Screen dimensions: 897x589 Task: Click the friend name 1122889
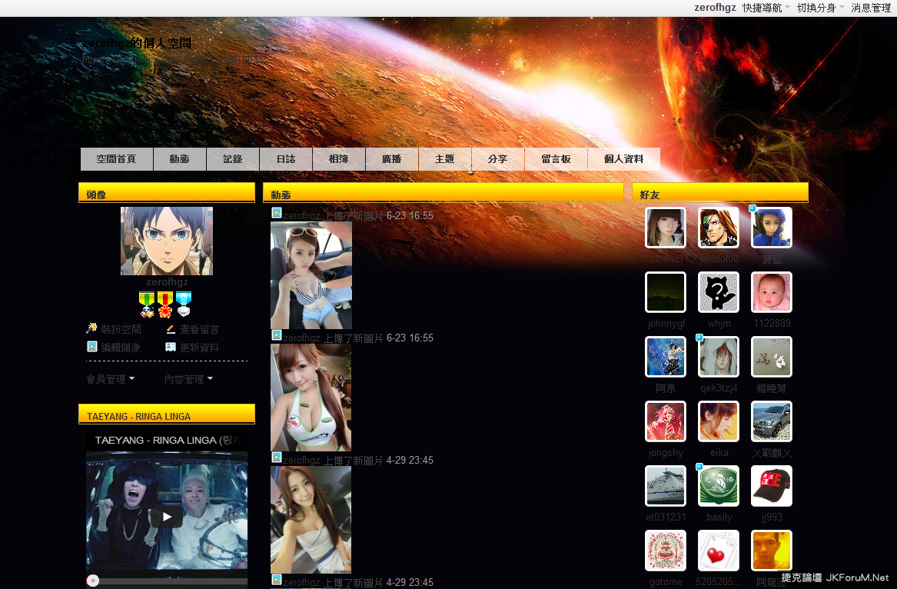point(772,324)
